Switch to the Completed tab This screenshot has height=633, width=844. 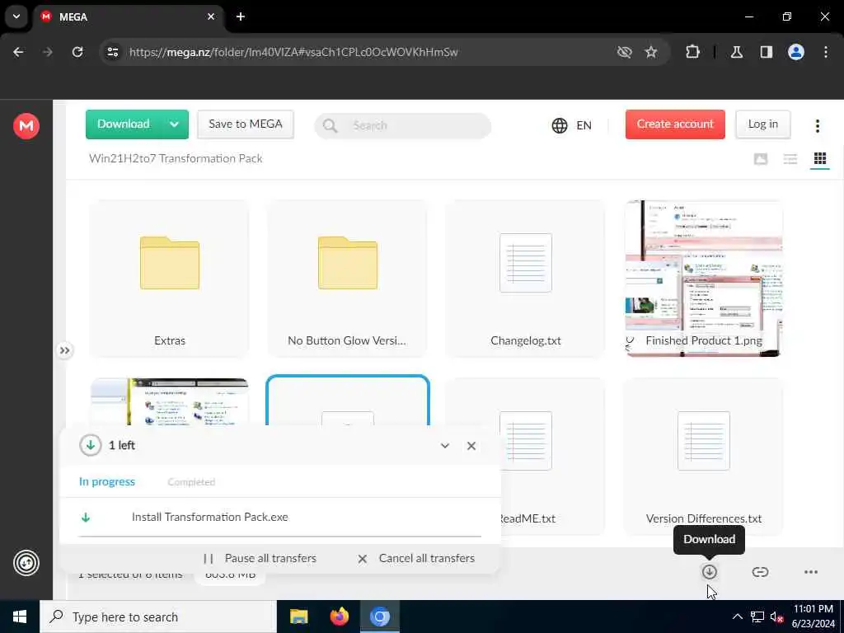point(191,481)
